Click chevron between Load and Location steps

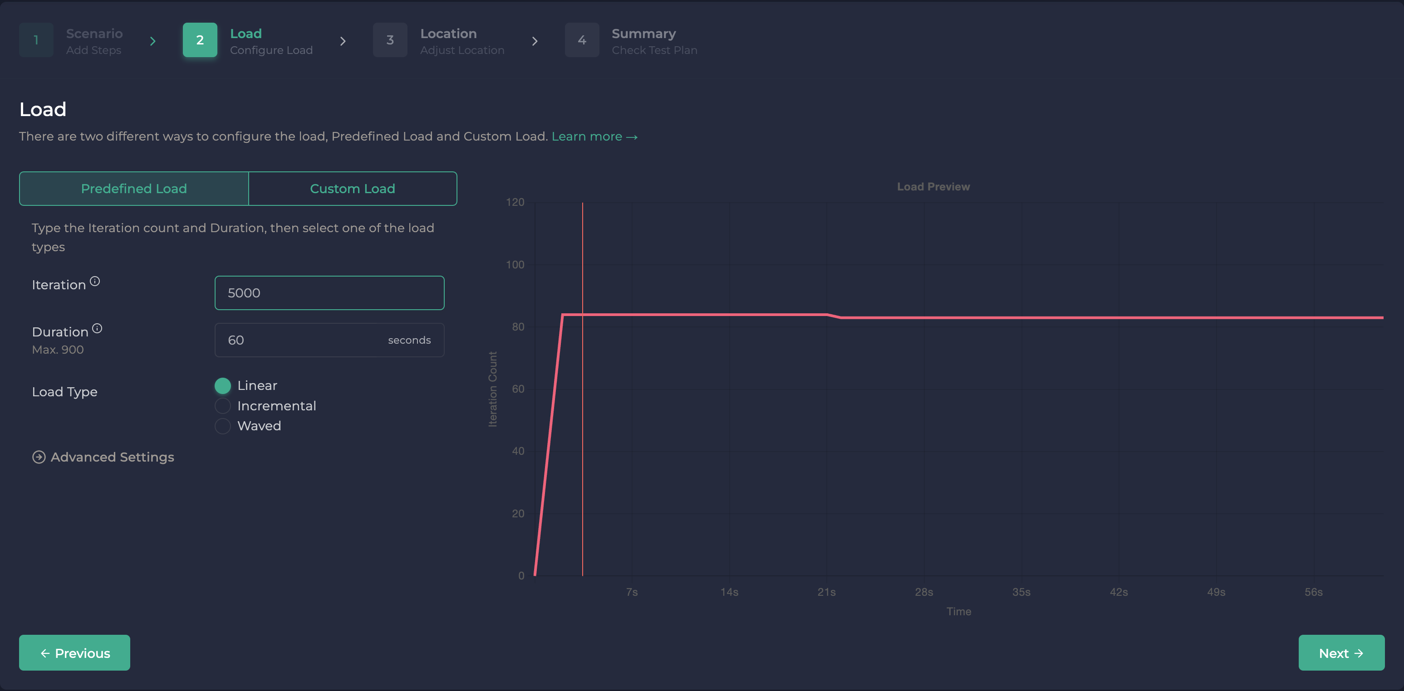tap(343, 41)
